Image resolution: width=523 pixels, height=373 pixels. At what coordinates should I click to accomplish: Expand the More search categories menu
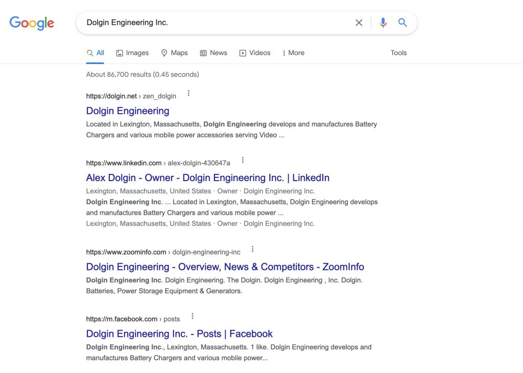click(294, 53)
